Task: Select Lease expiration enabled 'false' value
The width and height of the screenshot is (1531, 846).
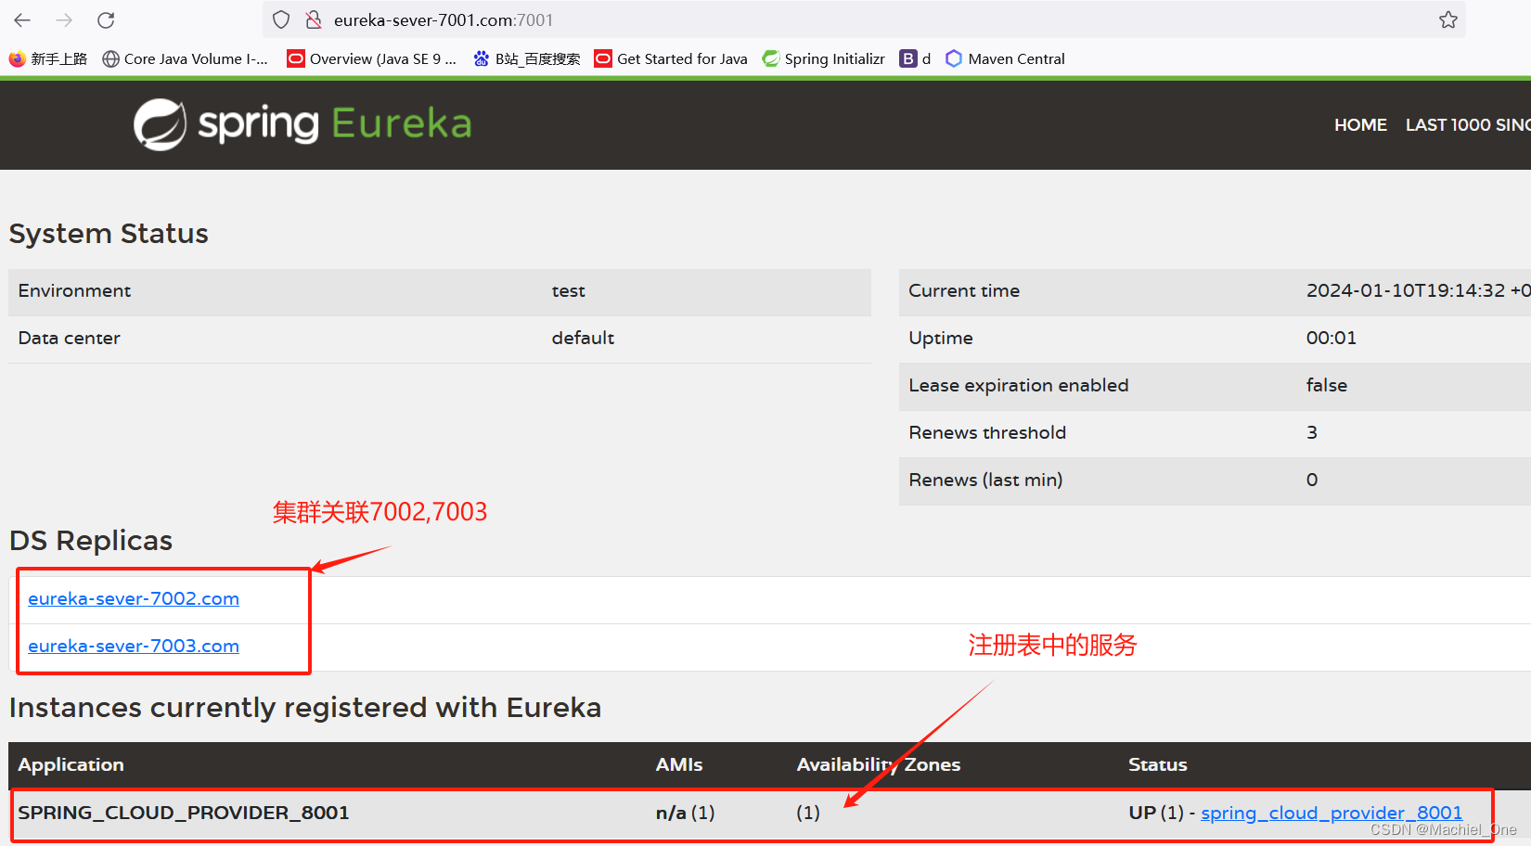Action: tap(1327, 386)
